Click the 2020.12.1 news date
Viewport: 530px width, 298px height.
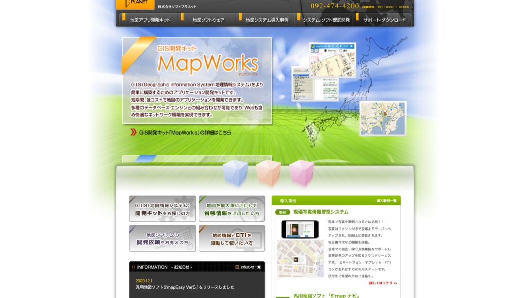click(144, 281)
